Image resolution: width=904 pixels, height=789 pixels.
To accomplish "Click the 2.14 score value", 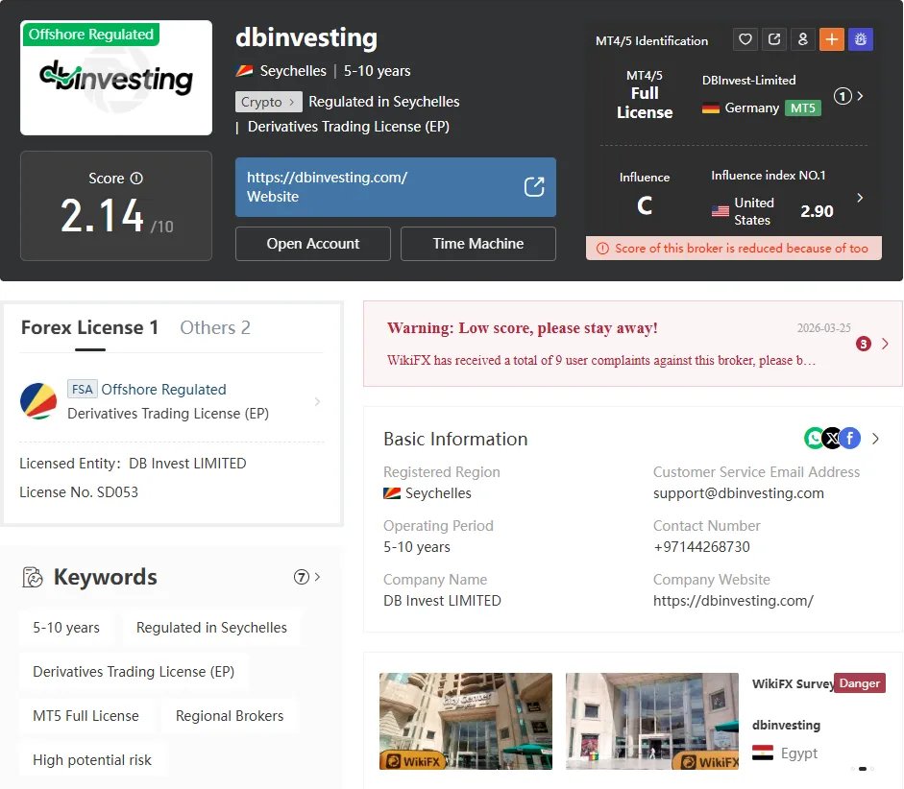I will tap(102, 216).
